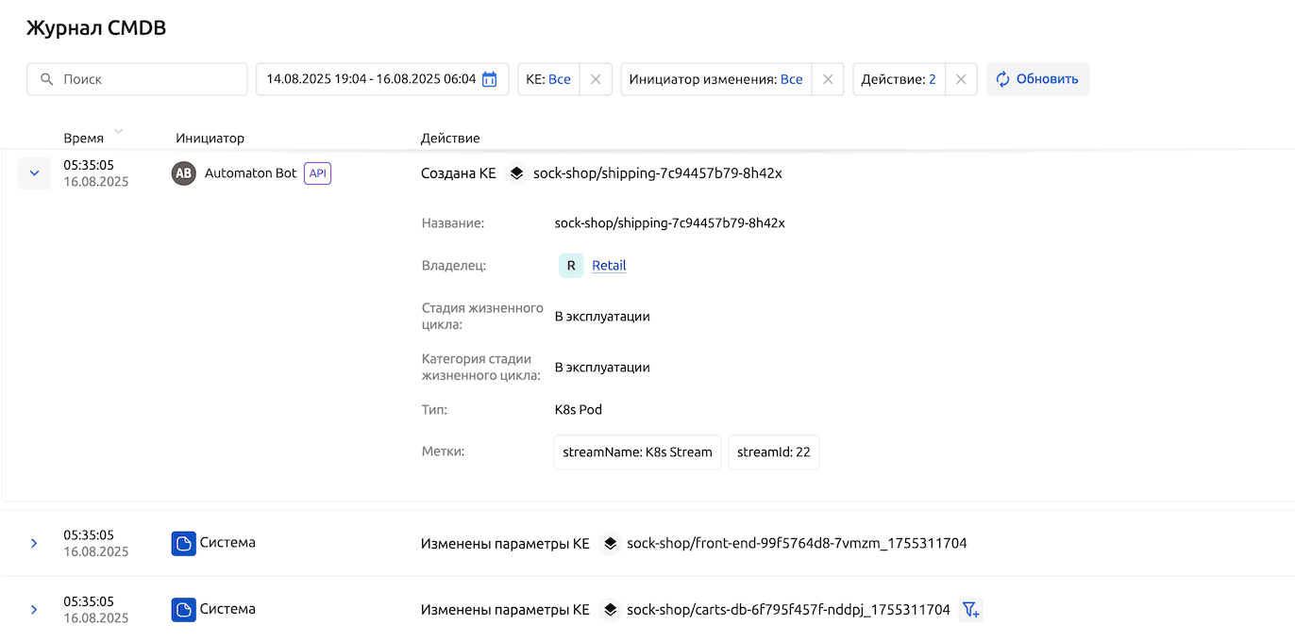Remove the Действие filter via X
Screen dimensions: 1295x641
[x=961, y=79]
